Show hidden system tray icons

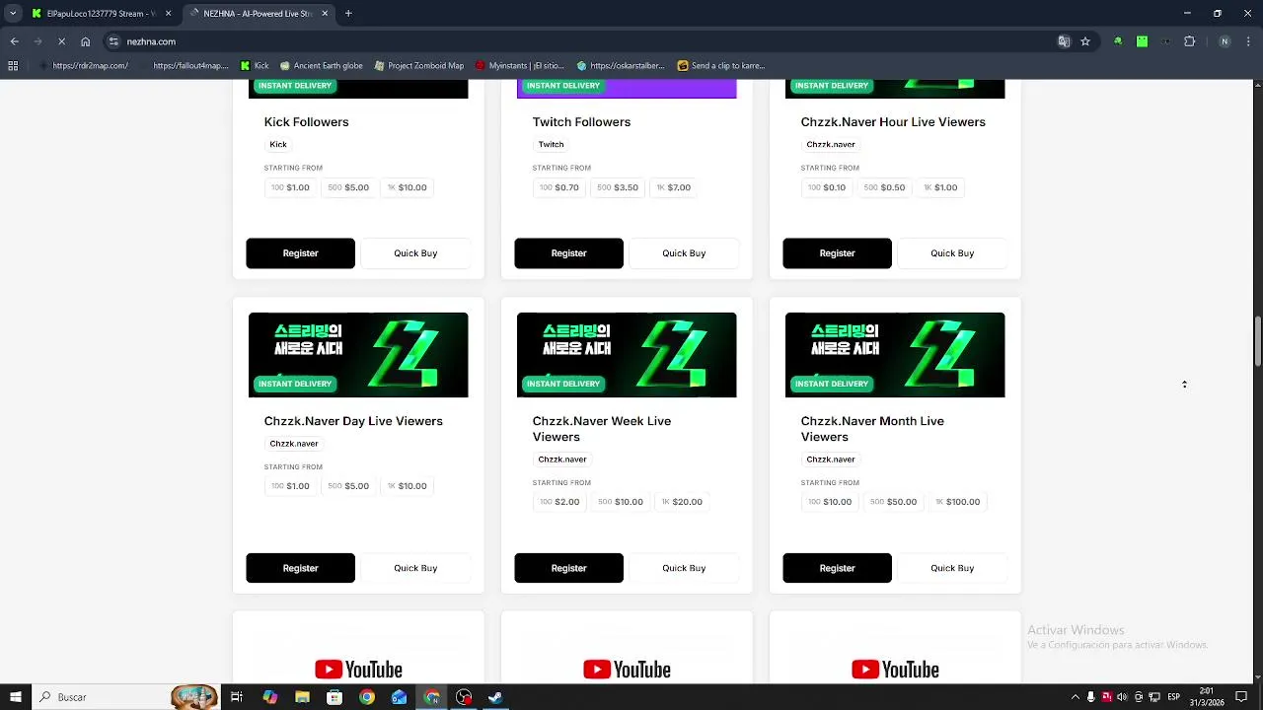(x=1076, y=697)
